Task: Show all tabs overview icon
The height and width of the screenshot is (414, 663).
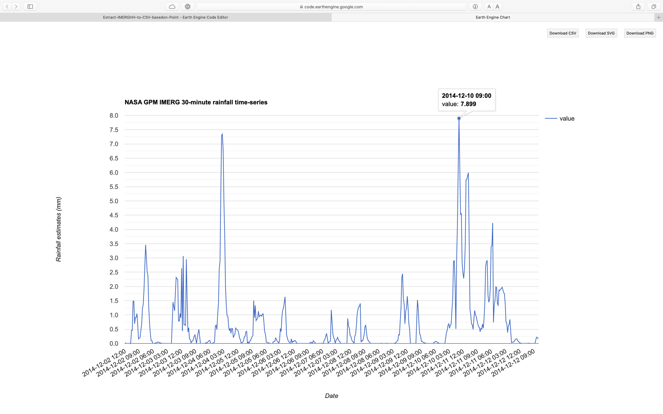Action: 654,7
